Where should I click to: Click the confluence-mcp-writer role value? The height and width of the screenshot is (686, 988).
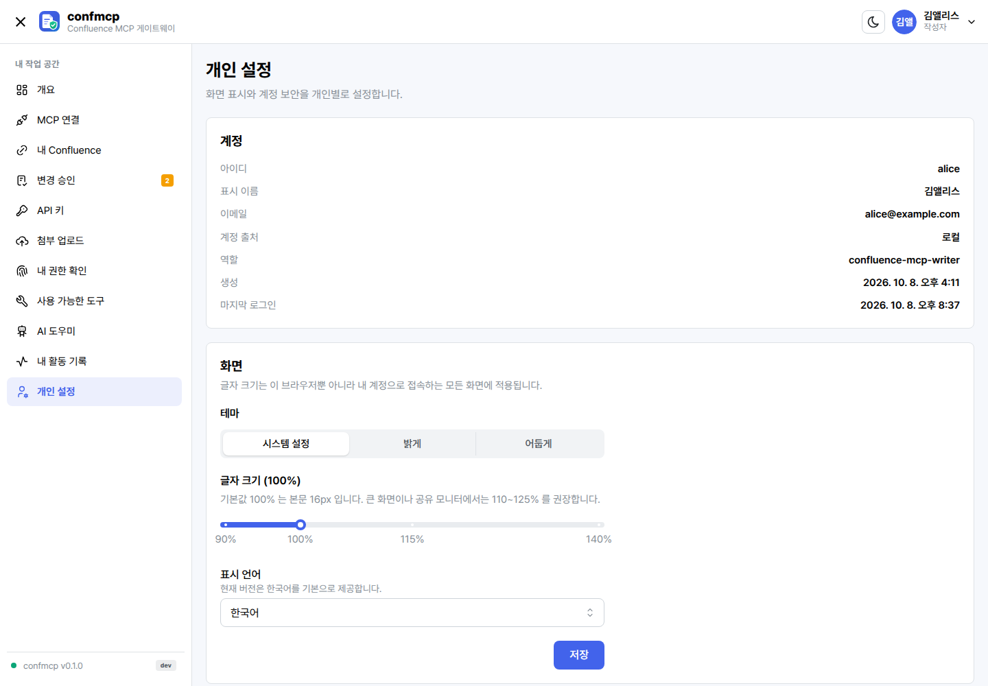click(904, 260)
